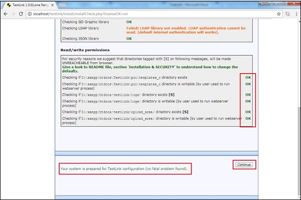Click the forward navigation arrow
This screenshot has width=301, height=200.
coord(13,14)
